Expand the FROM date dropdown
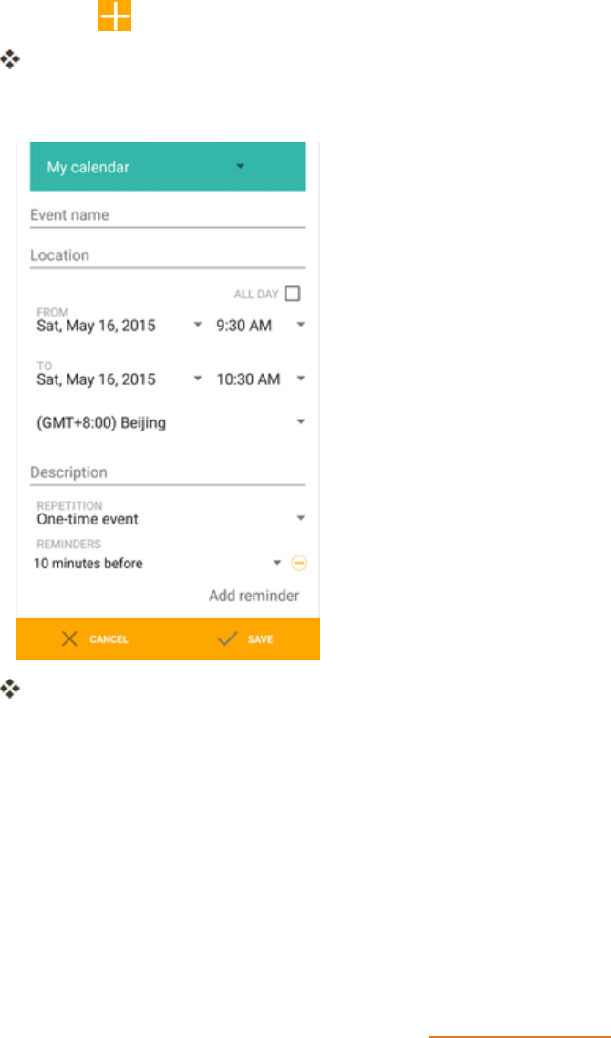The width and height of the screenshot is (611, 1038). click(x=198, y=325)
